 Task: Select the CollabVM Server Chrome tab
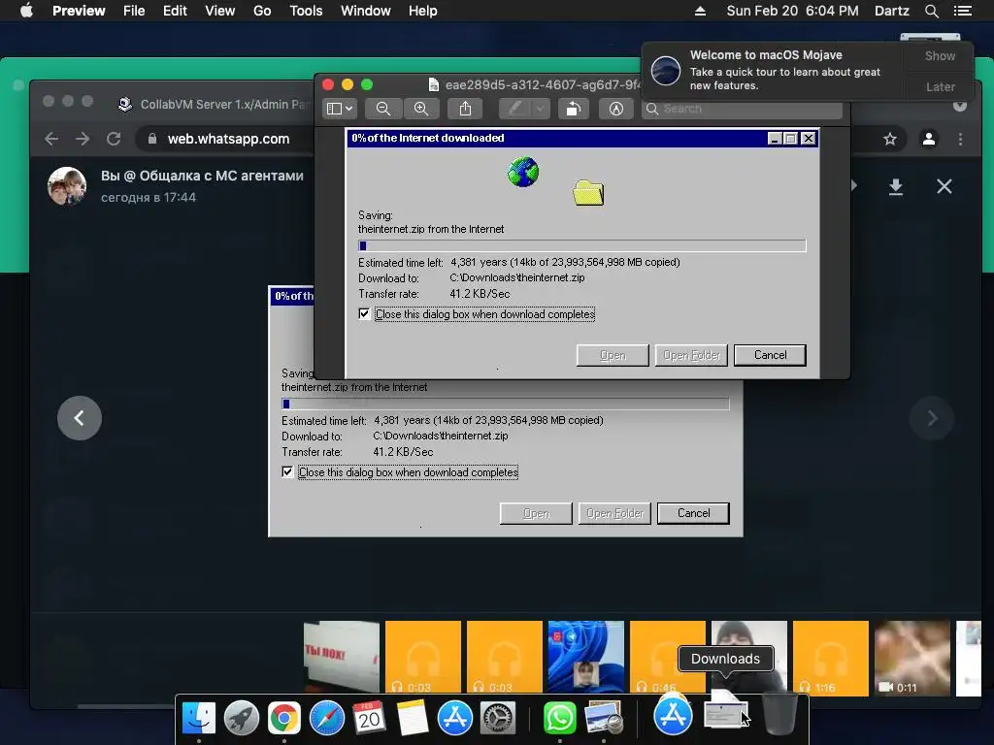point(215,104)
